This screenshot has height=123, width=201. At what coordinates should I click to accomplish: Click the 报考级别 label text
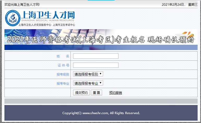pyautogui.click(x=63, y=75)
